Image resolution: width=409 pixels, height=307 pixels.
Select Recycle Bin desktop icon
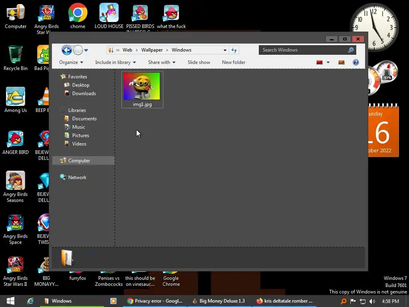pyautogui.click(x=16, y=58)
